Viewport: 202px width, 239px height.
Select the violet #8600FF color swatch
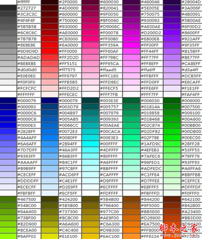coord(172,33)
